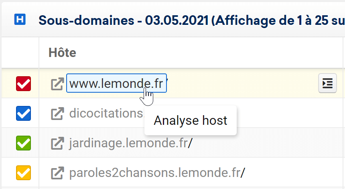Toggle red checkbox for www.lemonde.fr

pos(23,83)
